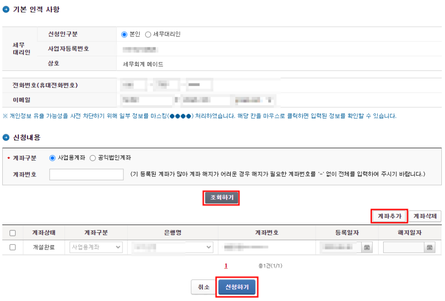Focus the 계좌번호 input field
This screenshot has height=301, width=445.
(x=87, y=174)
